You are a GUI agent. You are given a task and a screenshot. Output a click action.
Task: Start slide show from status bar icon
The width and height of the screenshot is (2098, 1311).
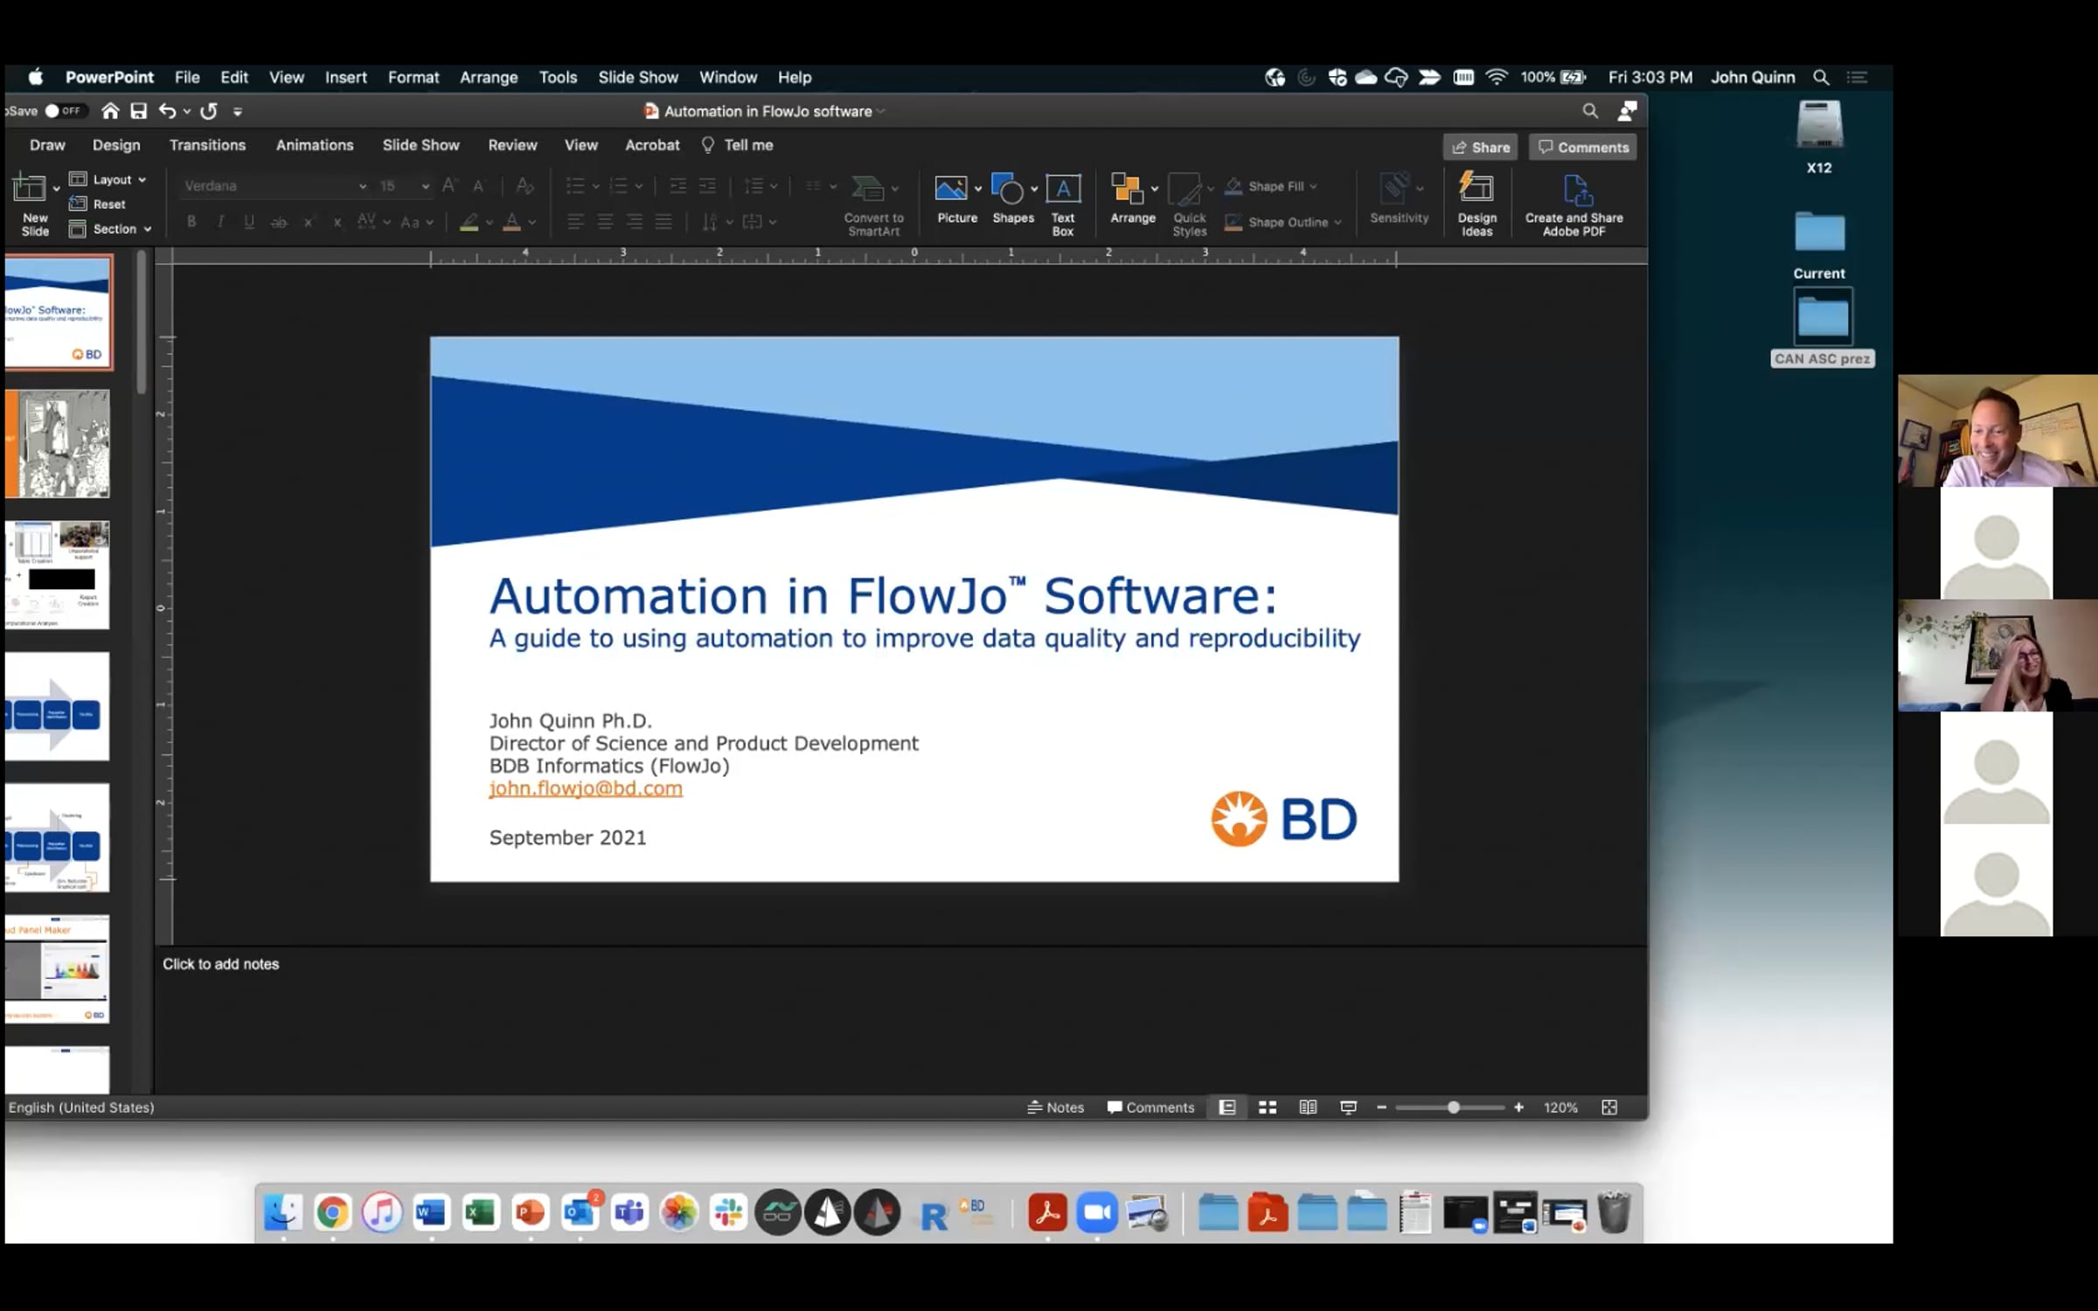(x=1348, y=1107)
